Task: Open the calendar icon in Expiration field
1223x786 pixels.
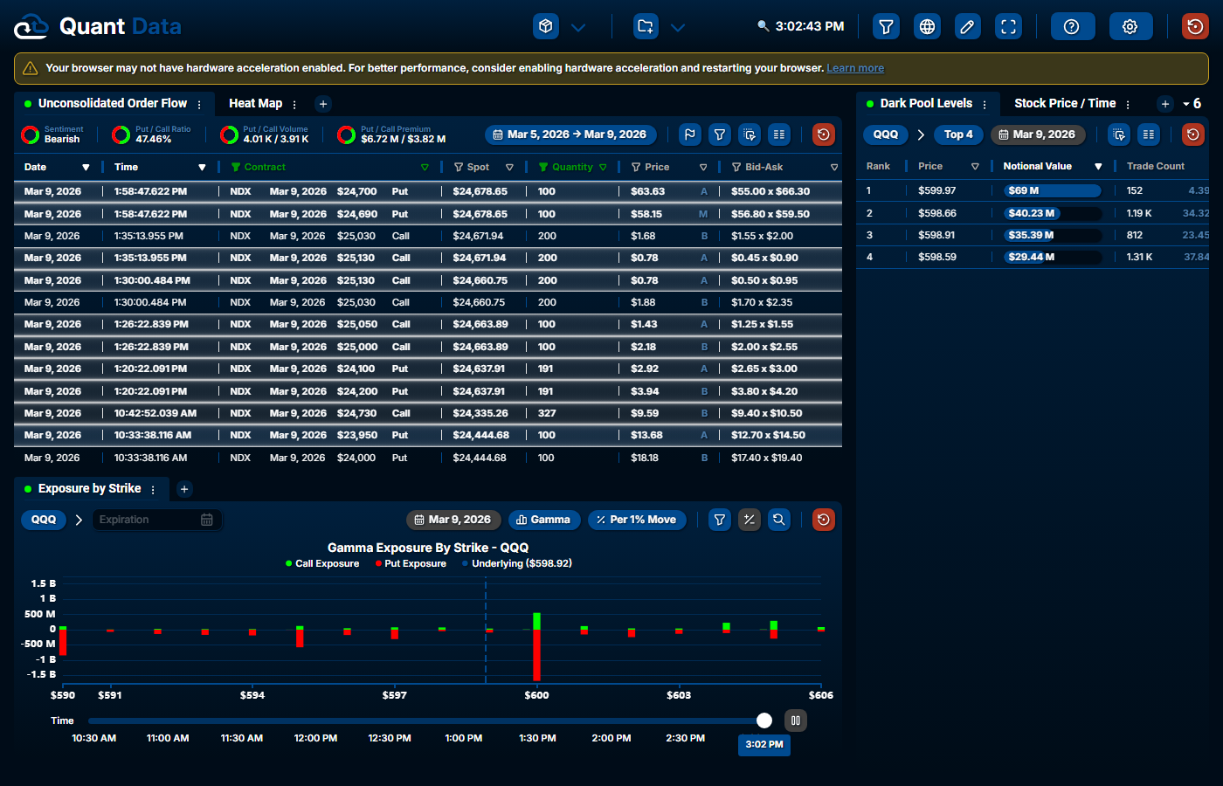Action: (207, 520)
